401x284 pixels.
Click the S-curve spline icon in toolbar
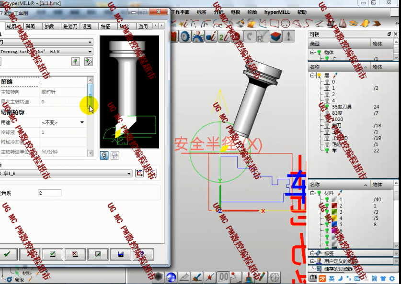(308, 24)
